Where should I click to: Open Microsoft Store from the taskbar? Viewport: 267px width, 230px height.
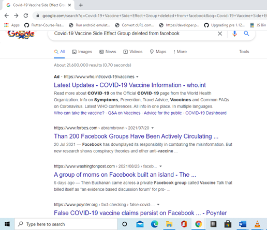228,224
